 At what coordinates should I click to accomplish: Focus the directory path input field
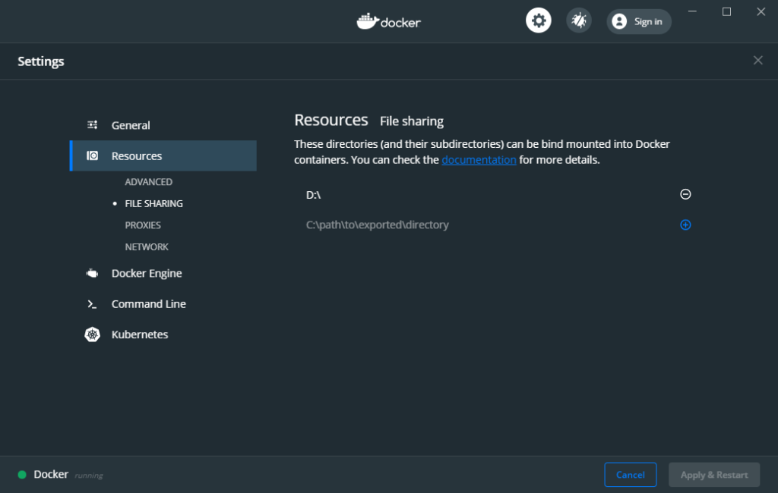486,225
